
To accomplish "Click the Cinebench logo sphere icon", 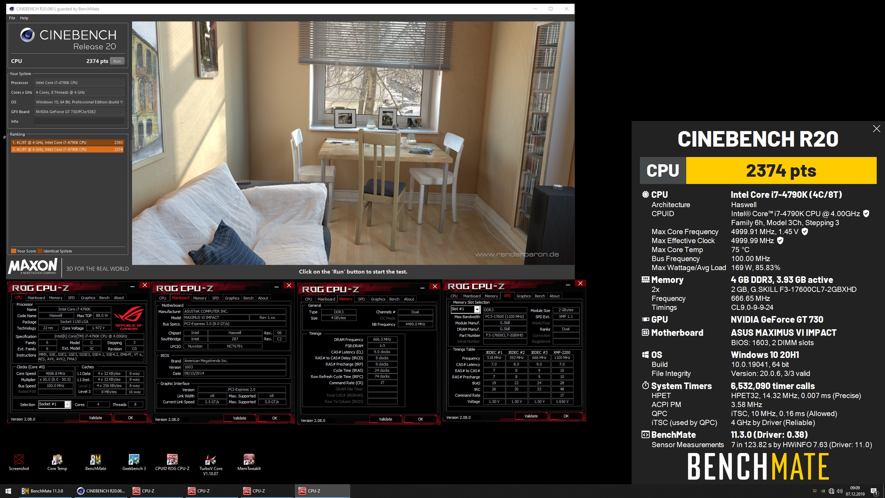I will [27, 35].
